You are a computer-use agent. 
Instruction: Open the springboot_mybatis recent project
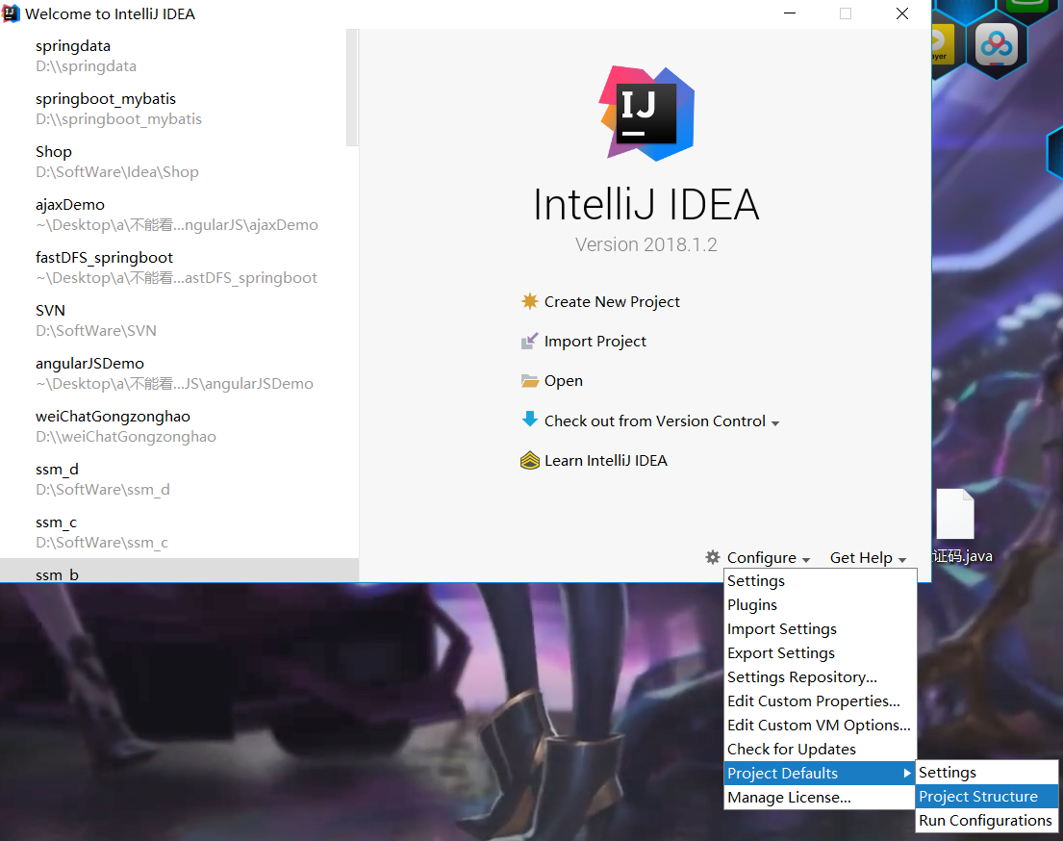coord(106,108)
